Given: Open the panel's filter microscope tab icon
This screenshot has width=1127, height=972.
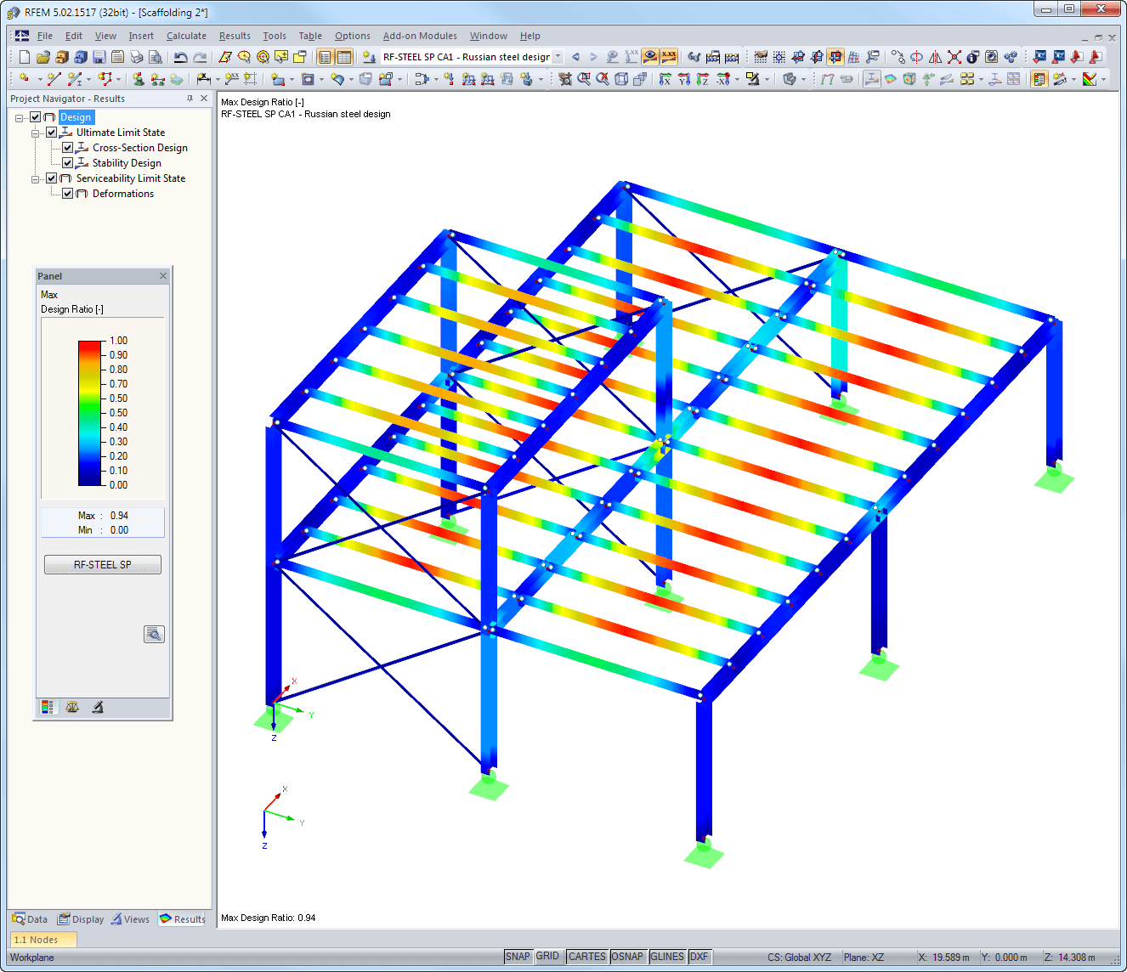Looking at the screenshot, I should coord(98,707).
